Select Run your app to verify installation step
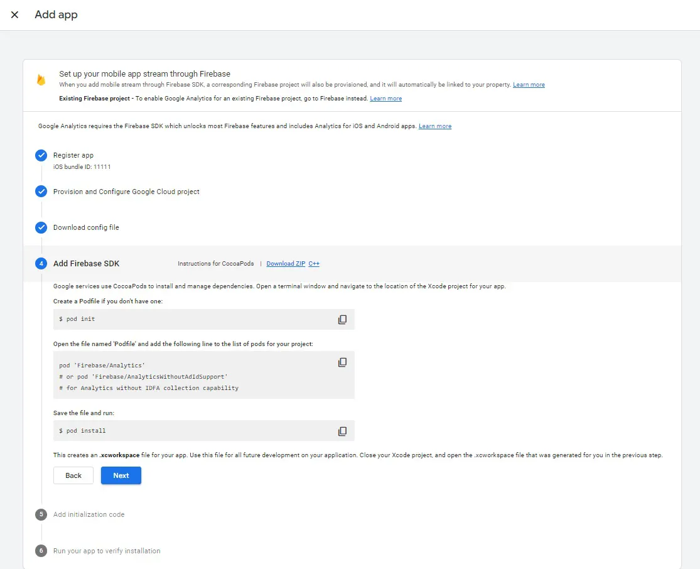The image size is (700, 569). (x=107, y=551)
